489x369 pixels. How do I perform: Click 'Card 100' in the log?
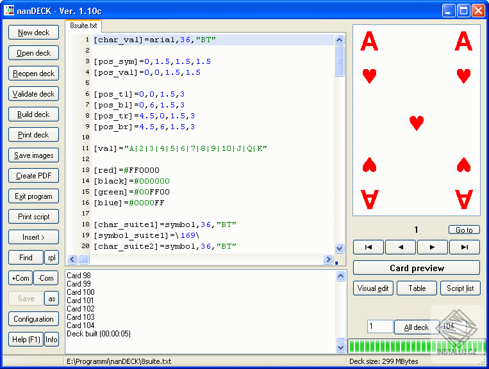81,292
